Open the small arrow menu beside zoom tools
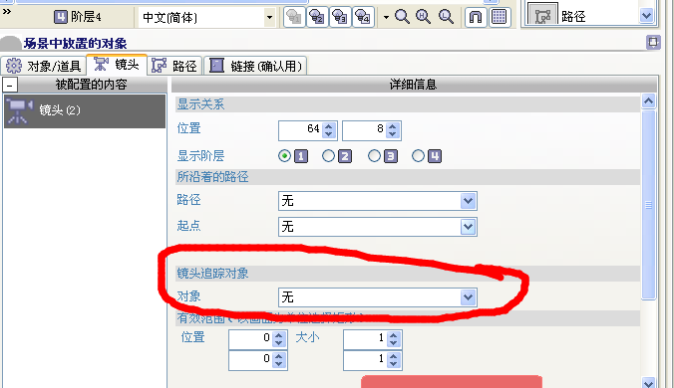674x388 pixels. (386, 18)
